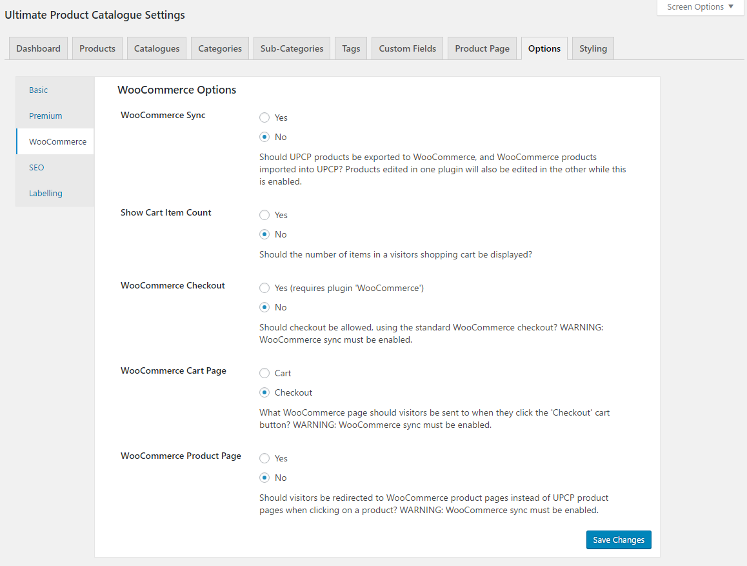
Task: Enable WooCommerce Sync with Yes option
Action: coord(264,117)
